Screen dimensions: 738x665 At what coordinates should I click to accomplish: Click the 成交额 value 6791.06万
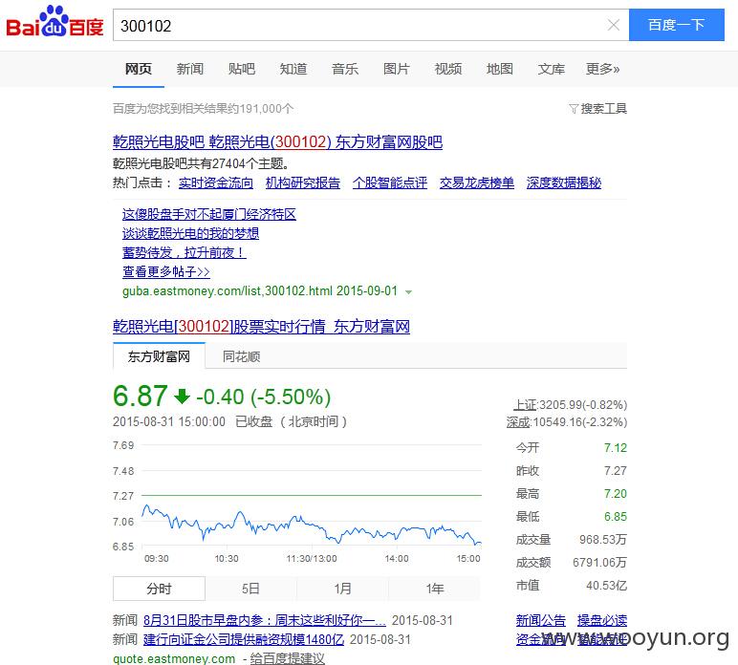coord(599,563)
